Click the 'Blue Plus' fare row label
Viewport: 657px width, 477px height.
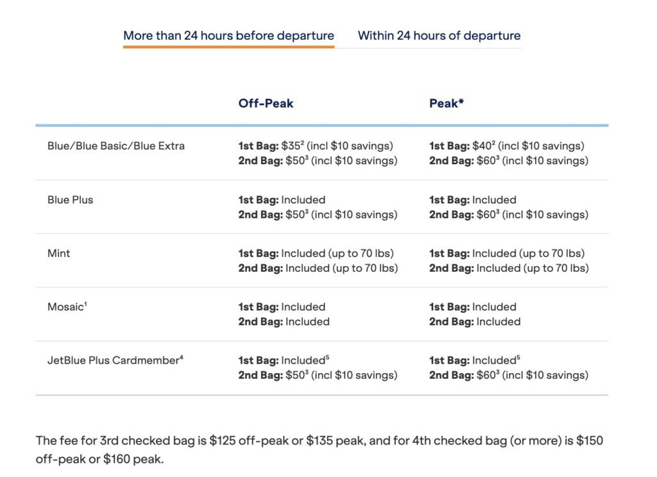pyautogui.click(x=71, y=199)
